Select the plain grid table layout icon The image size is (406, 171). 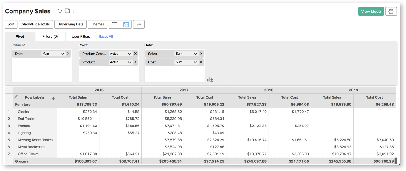[115, 25]
